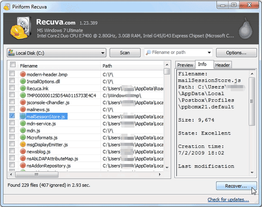262x207 pixels.
Task: Check the box for Microformats.js
Action: 12,137
